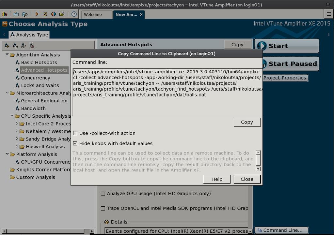Open Project Properties from the toolbar icon
This screenshot has height=235, width=334.
pyautogui.click(x=25, y=14)
